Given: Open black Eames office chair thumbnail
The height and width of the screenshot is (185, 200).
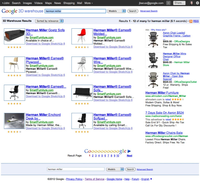Looking at the screenshot, I should (x=14, y=93).
